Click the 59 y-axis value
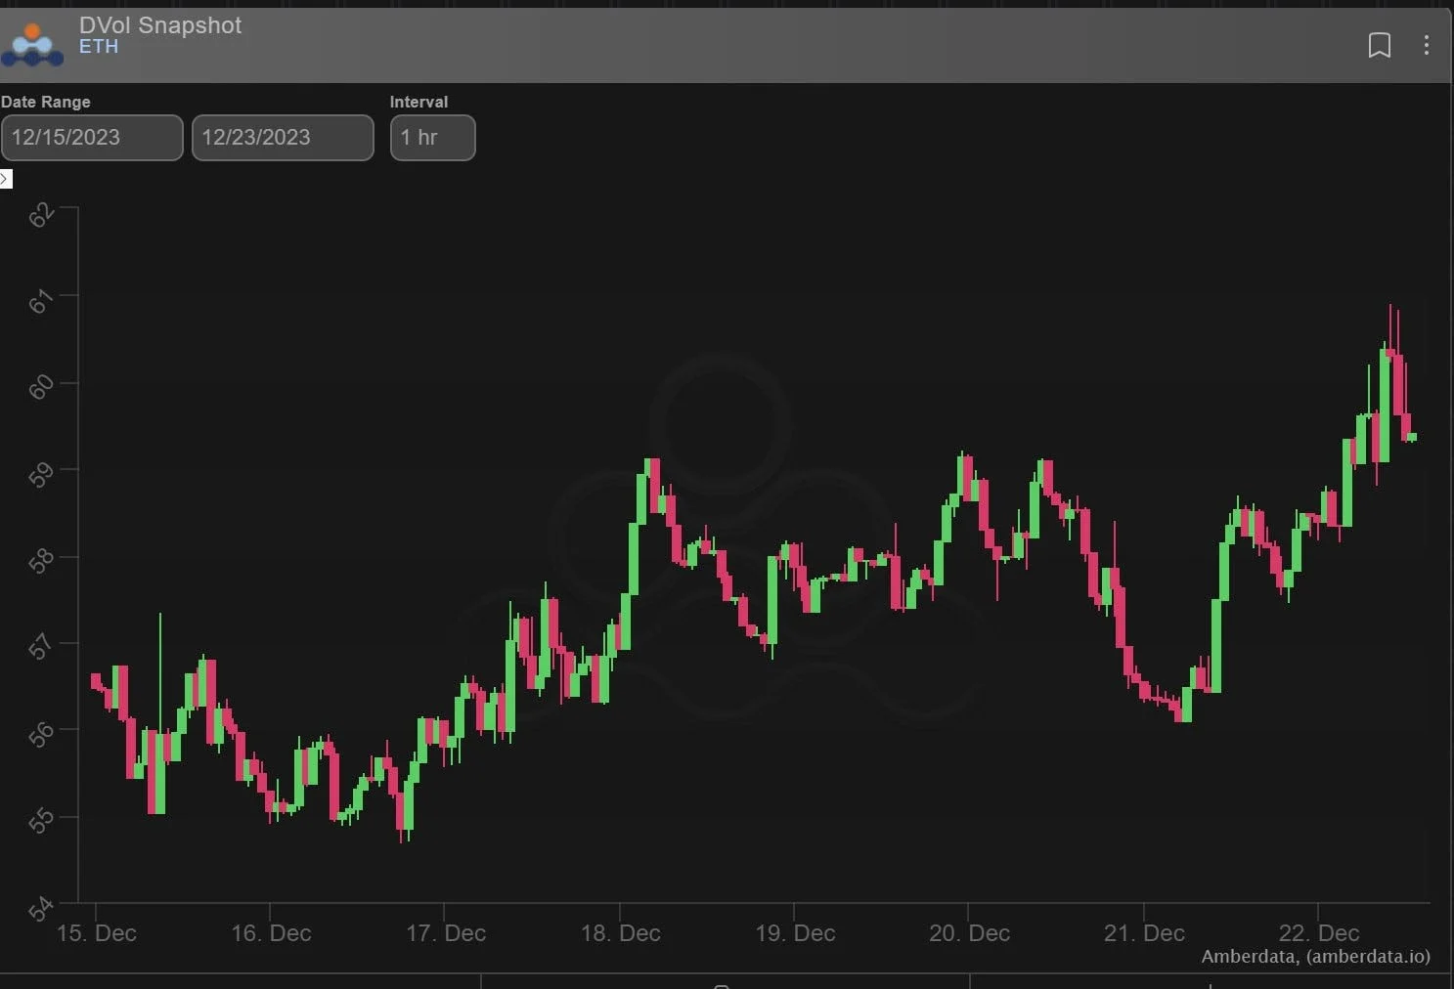 41,475
